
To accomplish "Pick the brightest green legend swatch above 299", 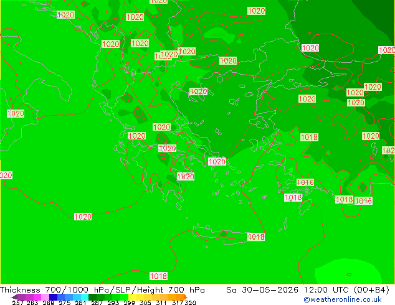I will click(x=124, y=297).
